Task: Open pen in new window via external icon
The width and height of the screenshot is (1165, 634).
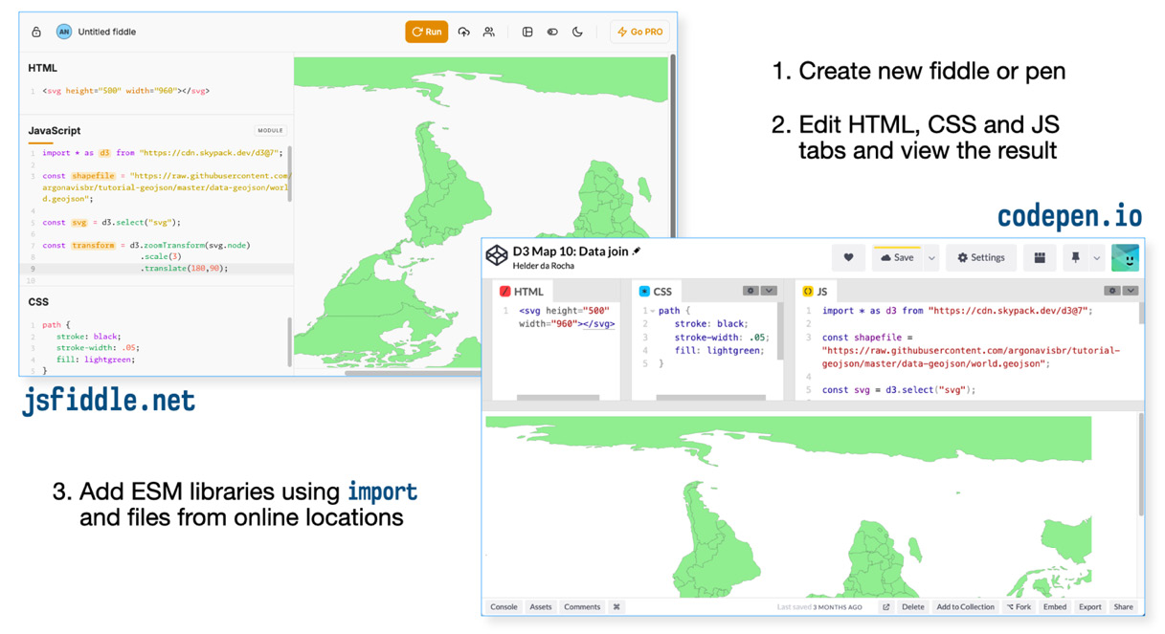Action: tap(886, 607)
